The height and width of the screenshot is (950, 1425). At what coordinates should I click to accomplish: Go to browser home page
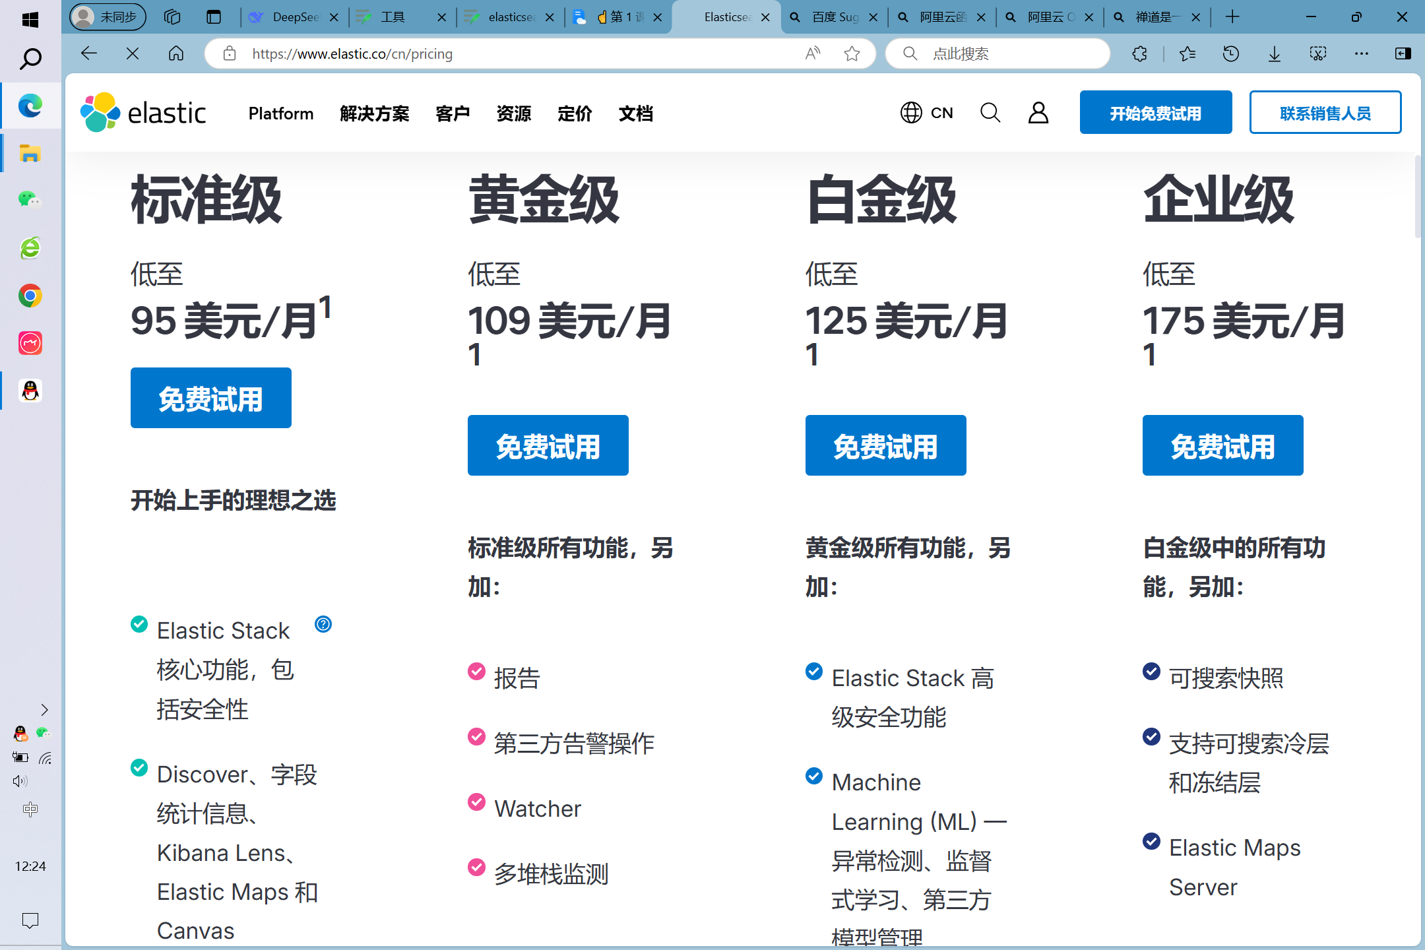176,53
